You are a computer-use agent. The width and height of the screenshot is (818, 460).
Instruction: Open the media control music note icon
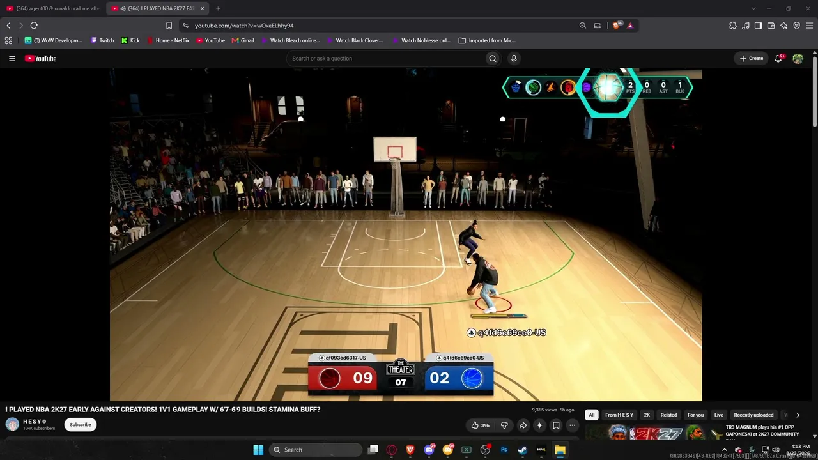click(746, 26)
